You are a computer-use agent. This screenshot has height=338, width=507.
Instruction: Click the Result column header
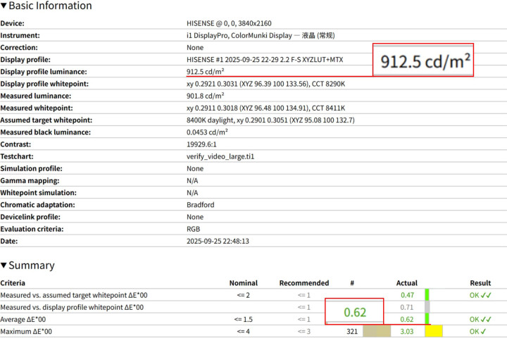point(480,283)
